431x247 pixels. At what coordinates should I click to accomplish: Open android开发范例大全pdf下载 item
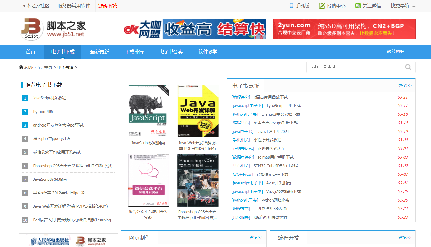tap(58, 125)
